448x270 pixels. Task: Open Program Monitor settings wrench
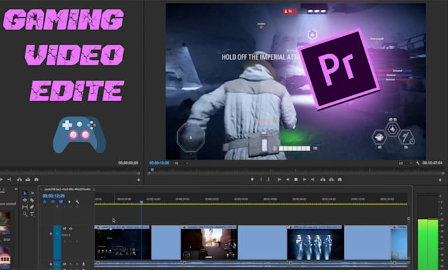tap(418, 163)
